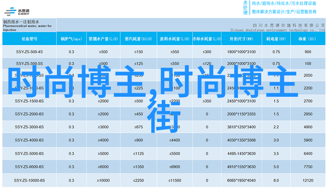Screen dimensions: 328x190
Task: Select the SSY-ZS-500-4S model row
Action: tap(29, 52)
